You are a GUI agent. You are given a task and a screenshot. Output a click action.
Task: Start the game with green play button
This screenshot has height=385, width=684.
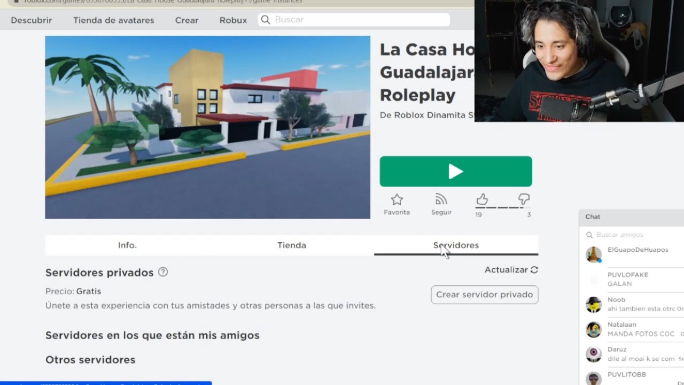(x=456, y=171)
